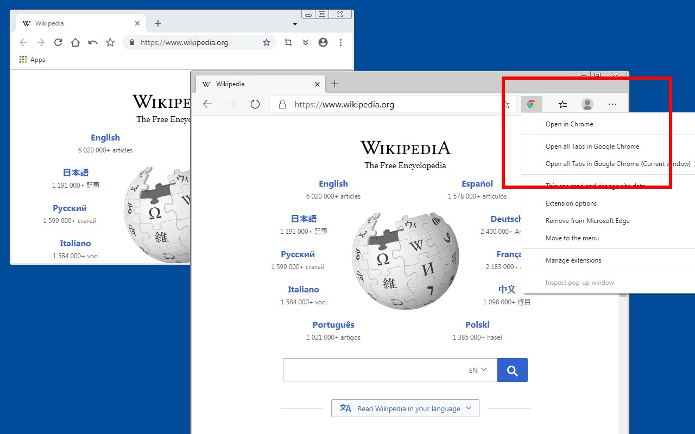Click the crop-style extension icon in Chrome

click(x=288, y=42)
